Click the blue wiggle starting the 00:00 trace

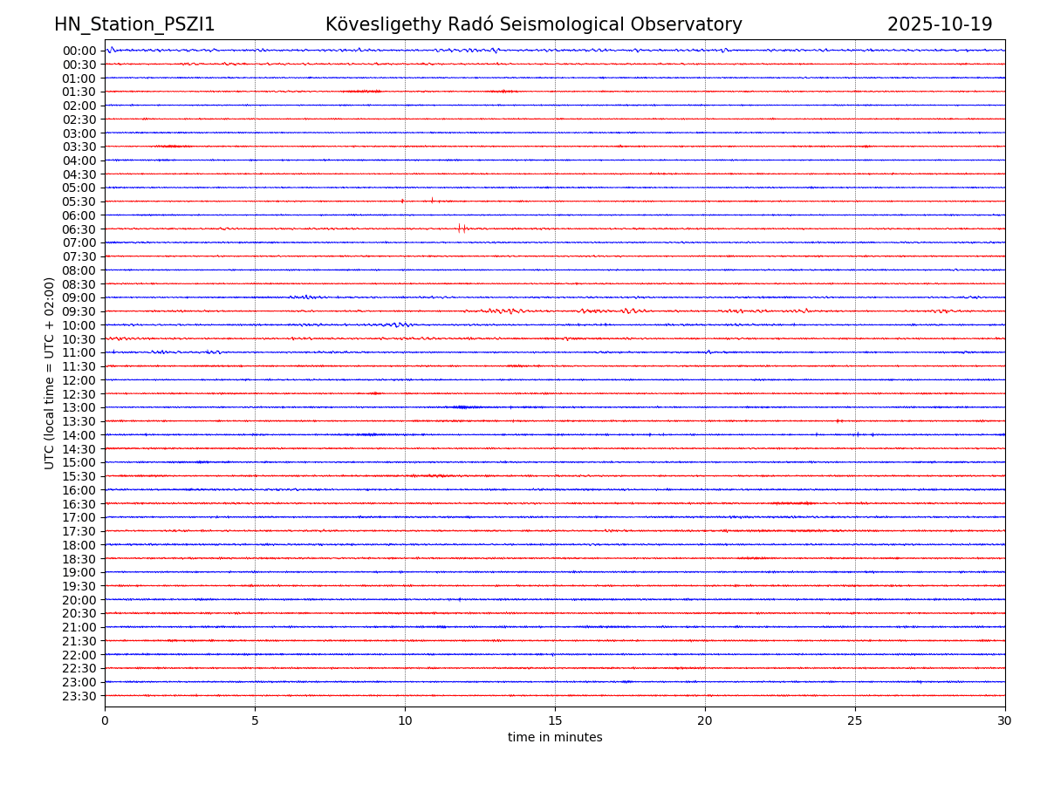click(111, 50)
